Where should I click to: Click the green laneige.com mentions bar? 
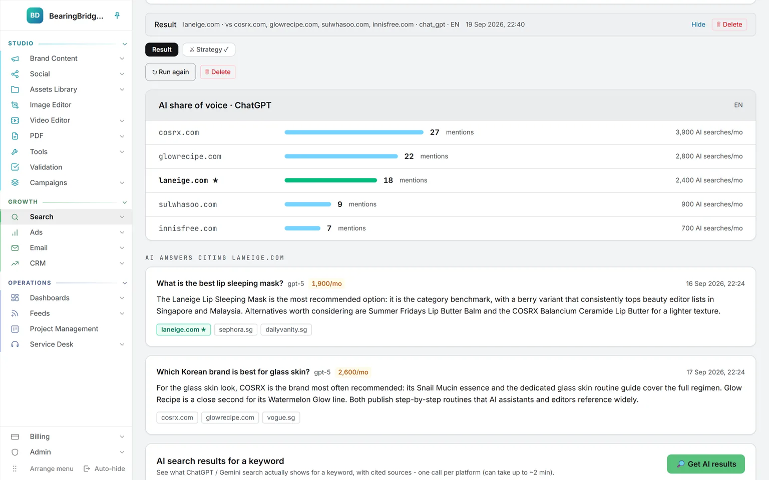331,180
